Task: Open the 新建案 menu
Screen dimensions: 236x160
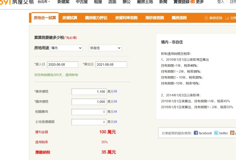Action: pos(63,2)
